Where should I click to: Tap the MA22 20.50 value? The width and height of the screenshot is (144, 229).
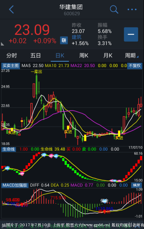83,66
